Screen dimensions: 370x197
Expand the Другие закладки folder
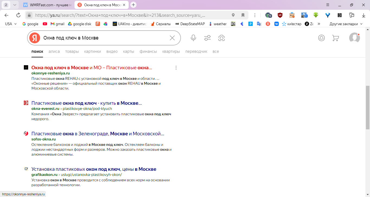coord(346,24)
